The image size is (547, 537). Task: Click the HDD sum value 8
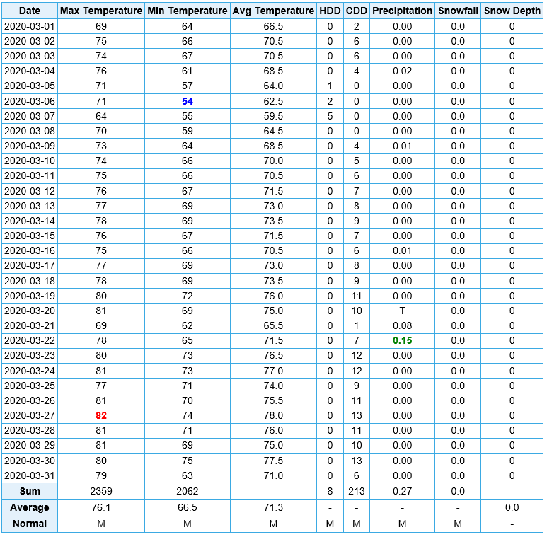tap(330, 491)
